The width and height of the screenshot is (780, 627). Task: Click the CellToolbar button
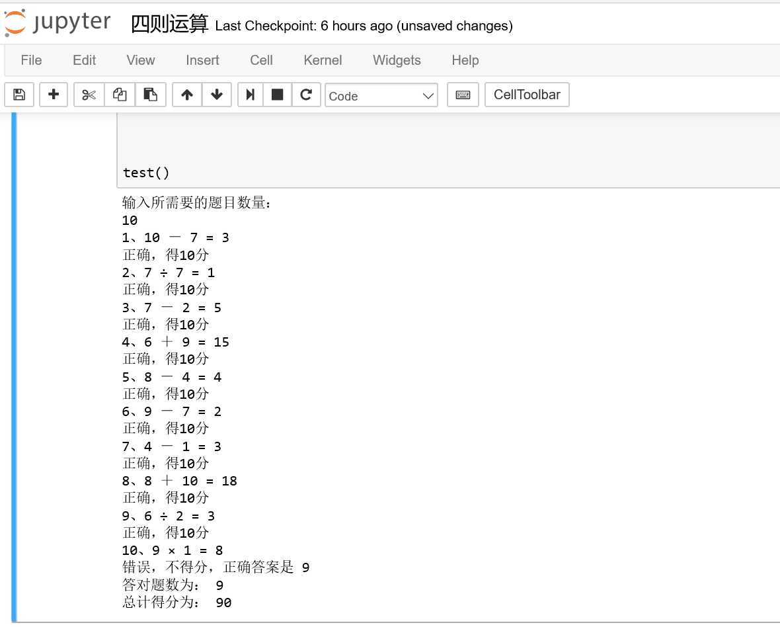[x=527, y=95]
